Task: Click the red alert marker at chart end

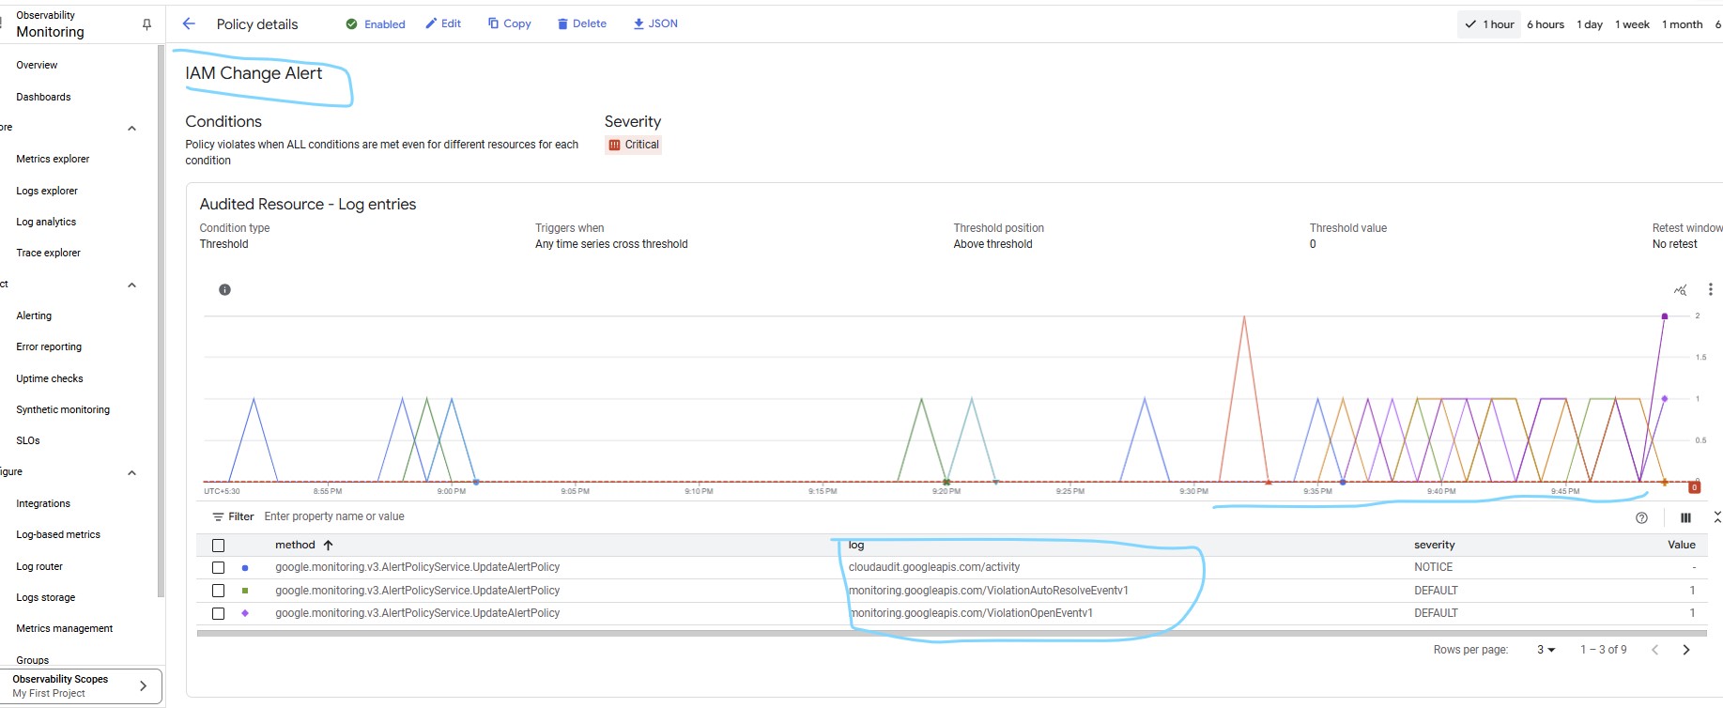Action: 1694,487
